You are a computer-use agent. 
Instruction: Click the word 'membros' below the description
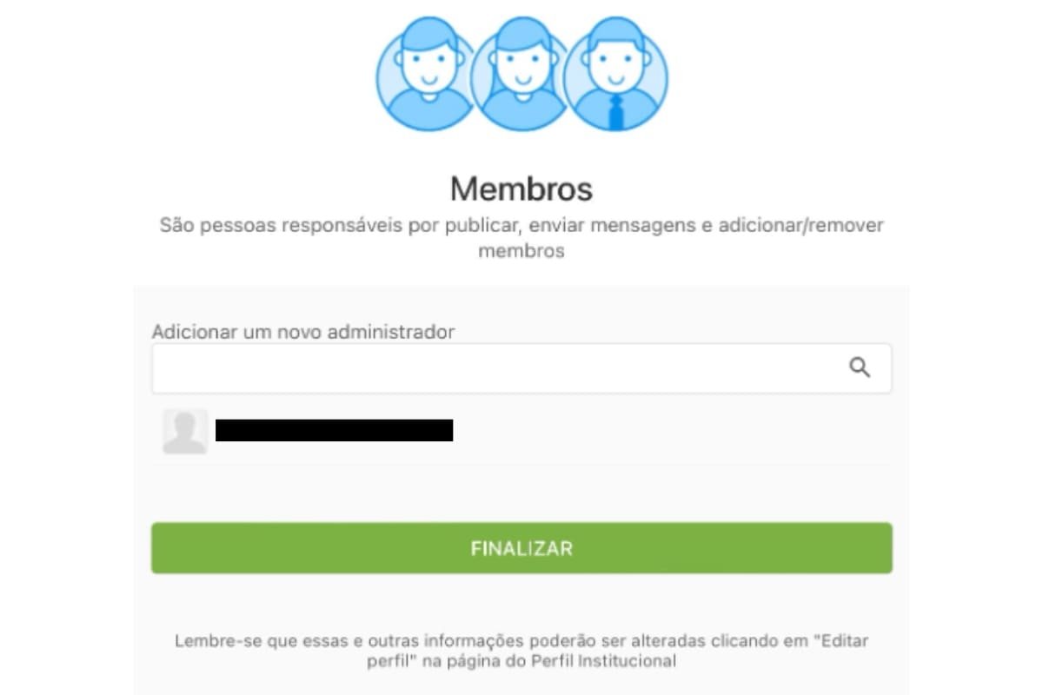coord(521,252)
